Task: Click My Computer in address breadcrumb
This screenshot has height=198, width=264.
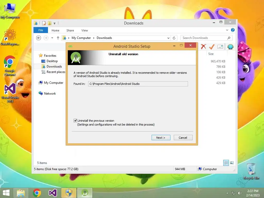Action: [81, 38]
